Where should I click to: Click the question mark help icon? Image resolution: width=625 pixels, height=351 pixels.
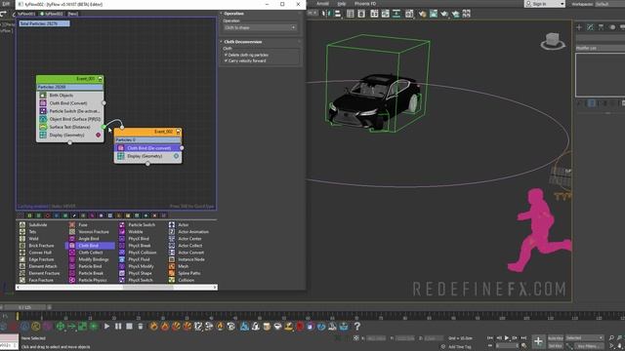(x=357, y=327)
